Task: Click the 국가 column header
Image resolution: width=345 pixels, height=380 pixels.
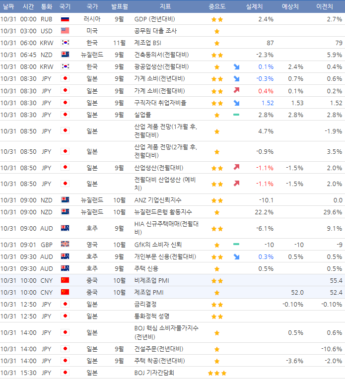Action: [x=92, y=6]
